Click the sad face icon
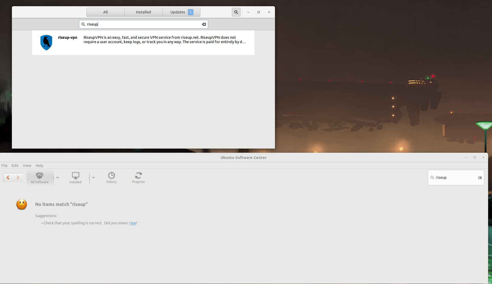This screenshot has height=284, width=492. click(22, 204)
